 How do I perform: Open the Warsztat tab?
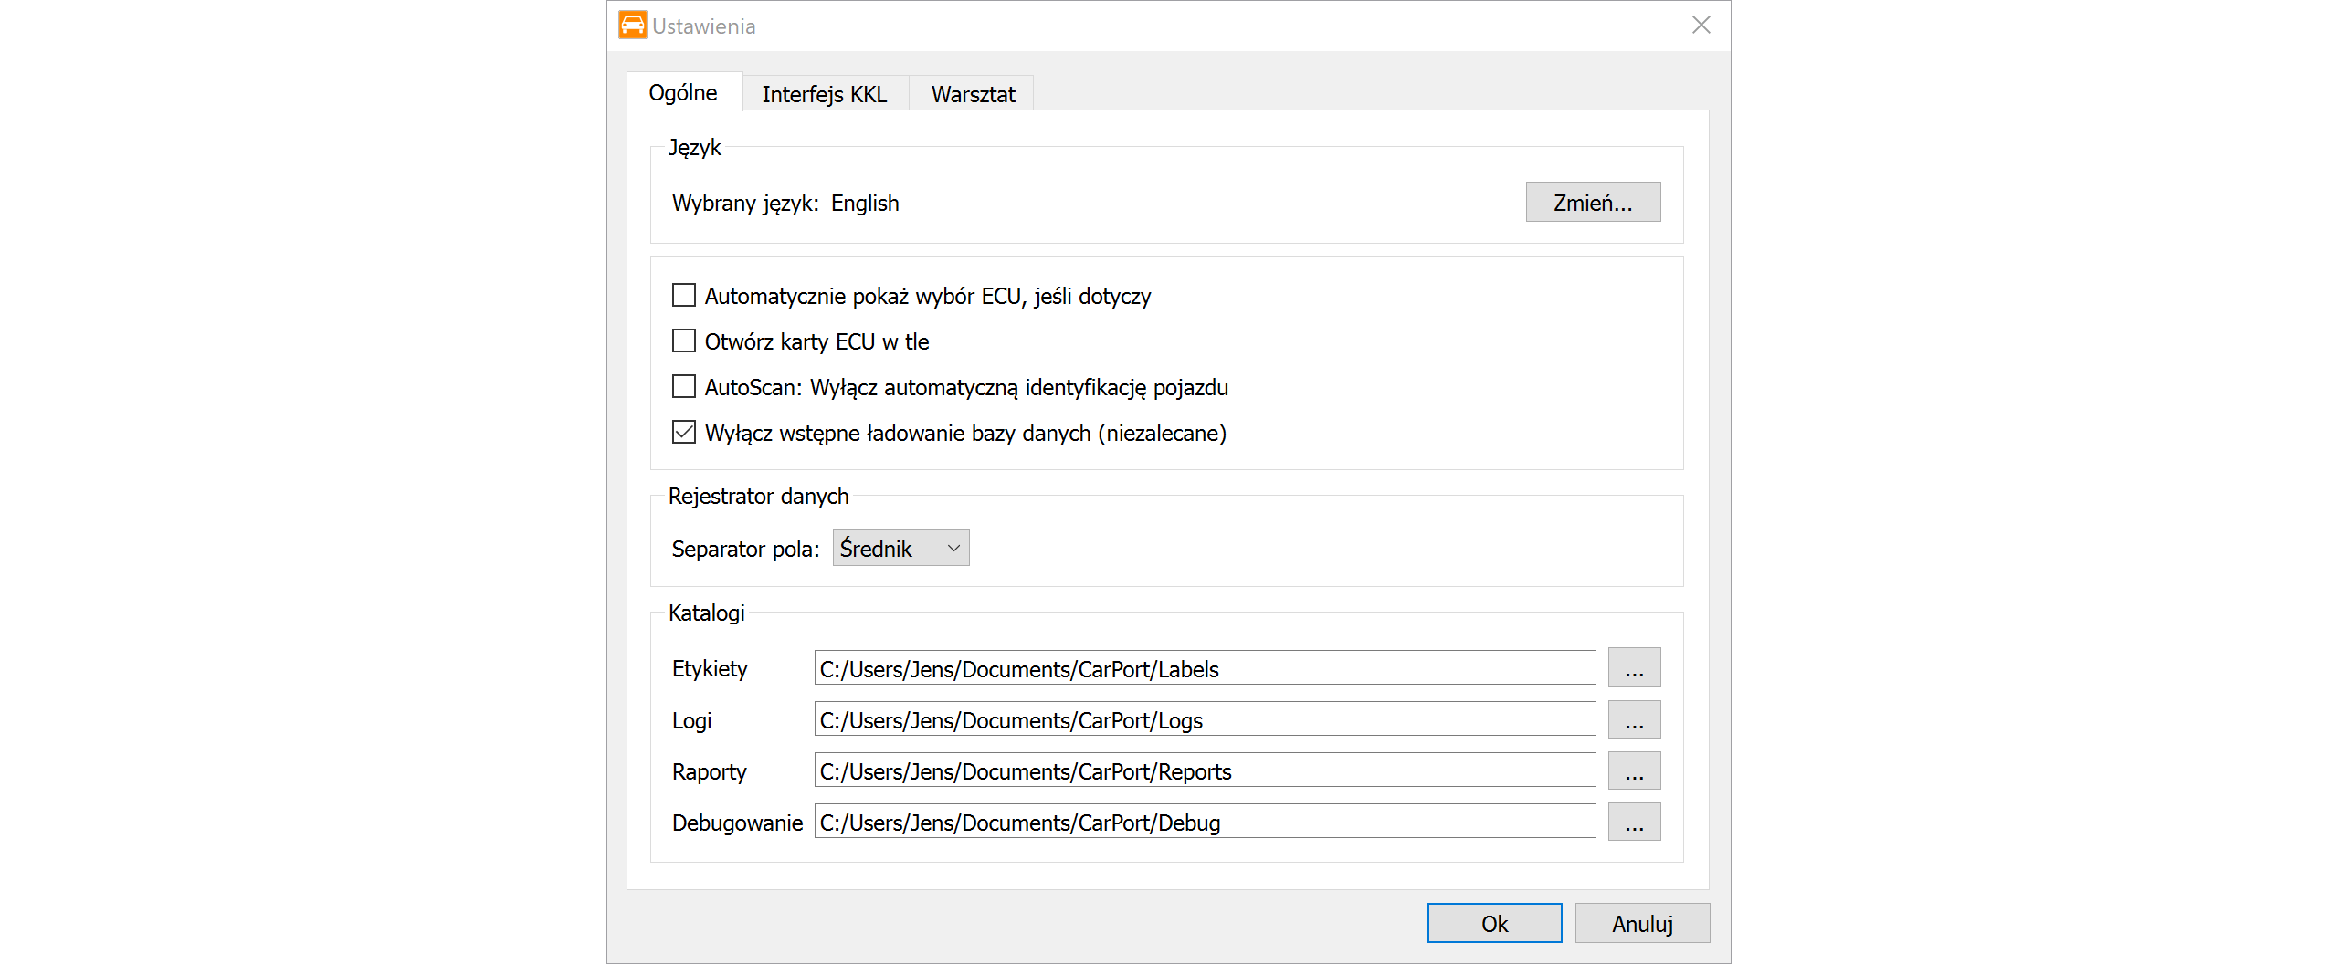[x=973, y=94]
